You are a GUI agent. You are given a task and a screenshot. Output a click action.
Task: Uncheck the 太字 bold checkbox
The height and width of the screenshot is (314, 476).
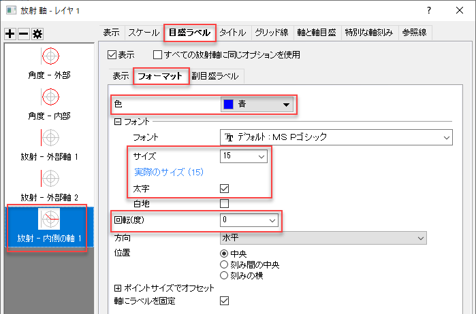224,188
